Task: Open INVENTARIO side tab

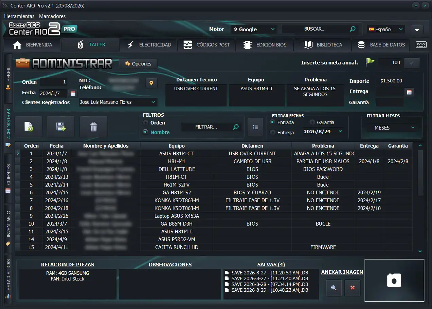Action: tap(8, 228)
